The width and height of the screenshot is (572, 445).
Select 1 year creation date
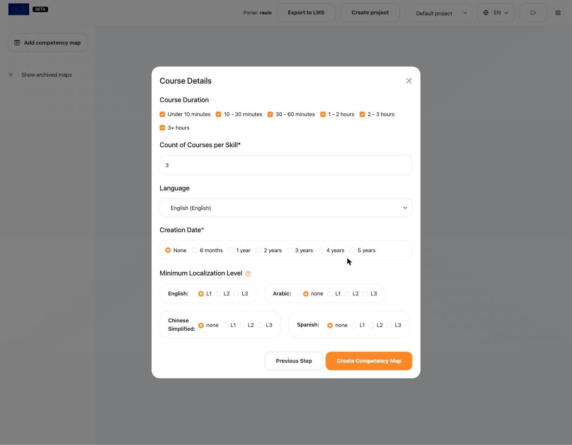(231, 250)
